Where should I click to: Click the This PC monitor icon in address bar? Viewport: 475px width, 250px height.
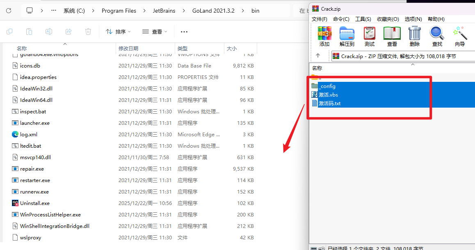click(x=30, y=11)
